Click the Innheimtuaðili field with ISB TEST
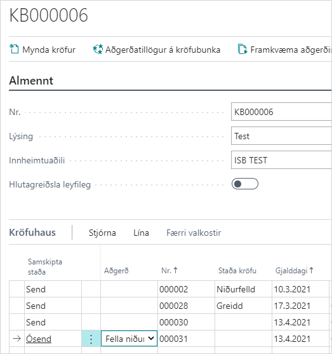 coord(281,160)
